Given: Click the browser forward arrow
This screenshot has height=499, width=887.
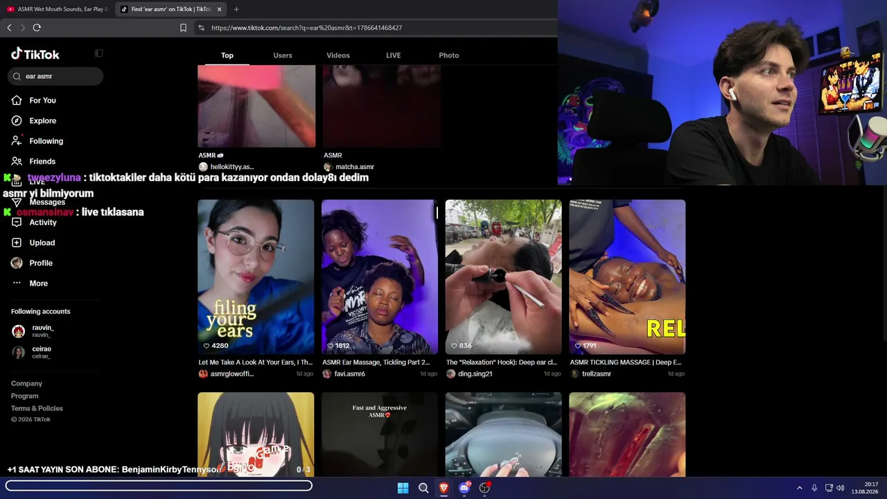Looking at the screenshot, I should coord(23,28).
